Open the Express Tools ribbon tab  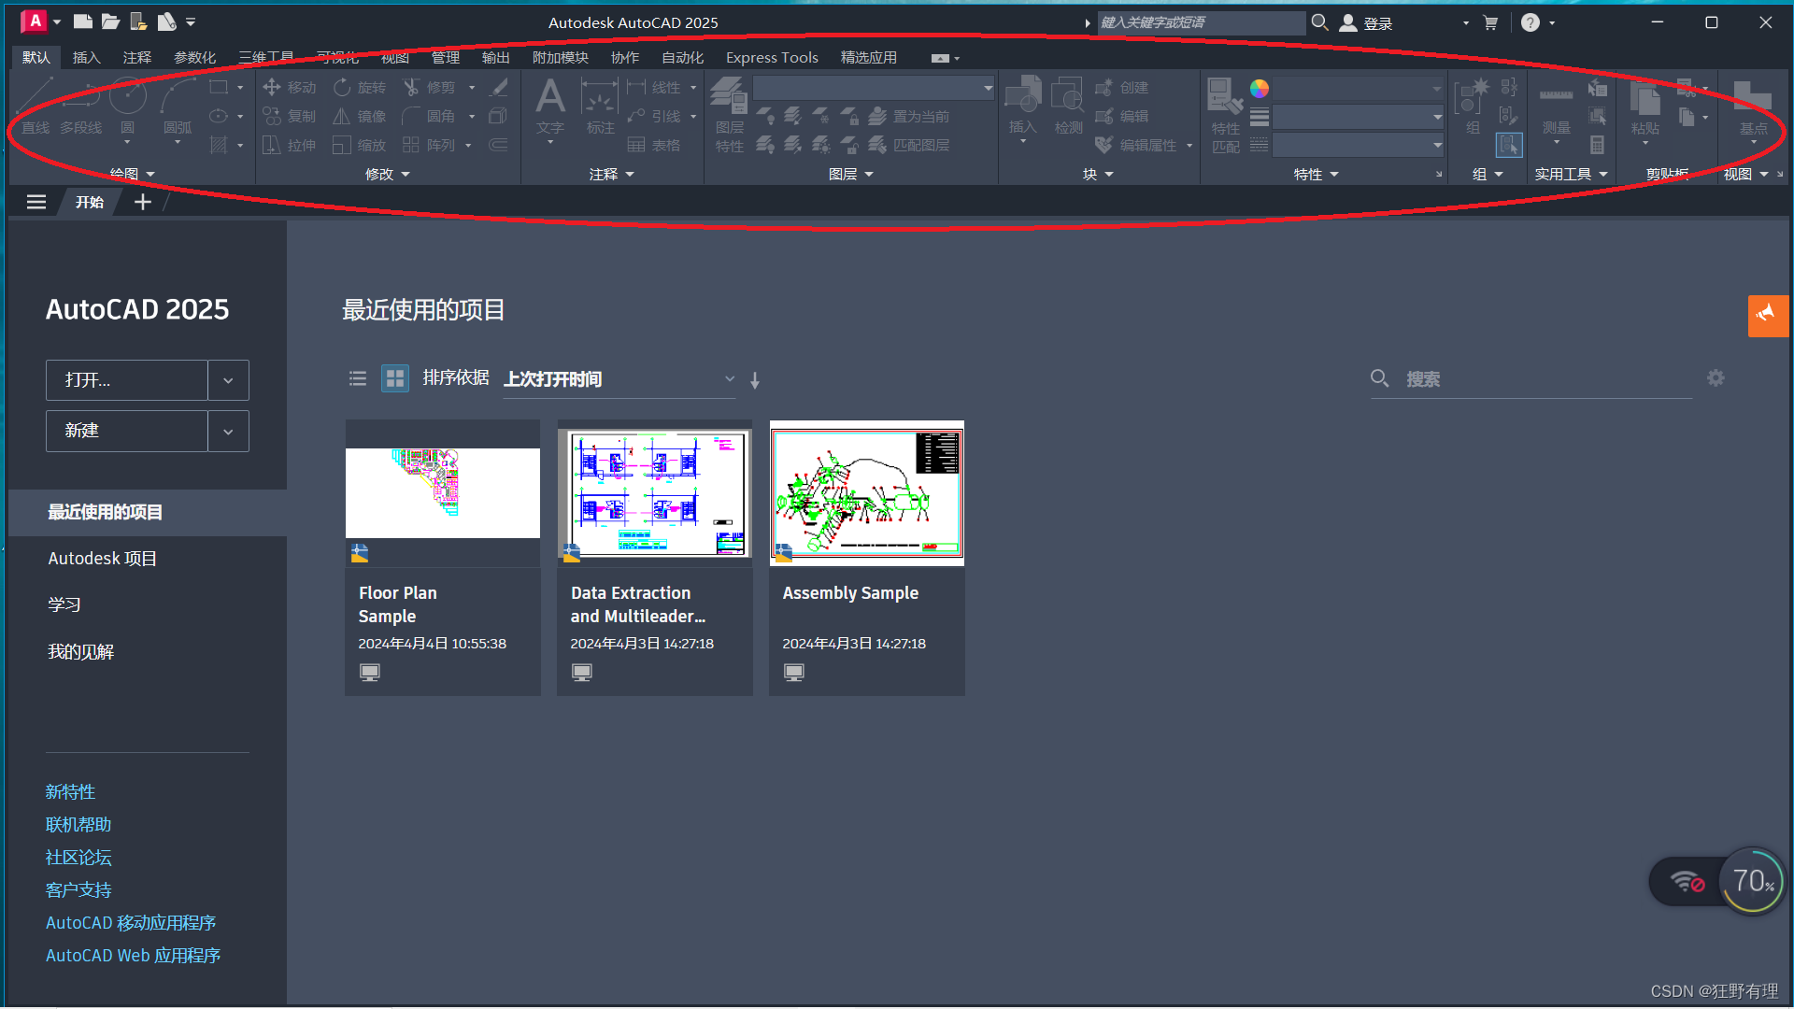coord(772,57)
